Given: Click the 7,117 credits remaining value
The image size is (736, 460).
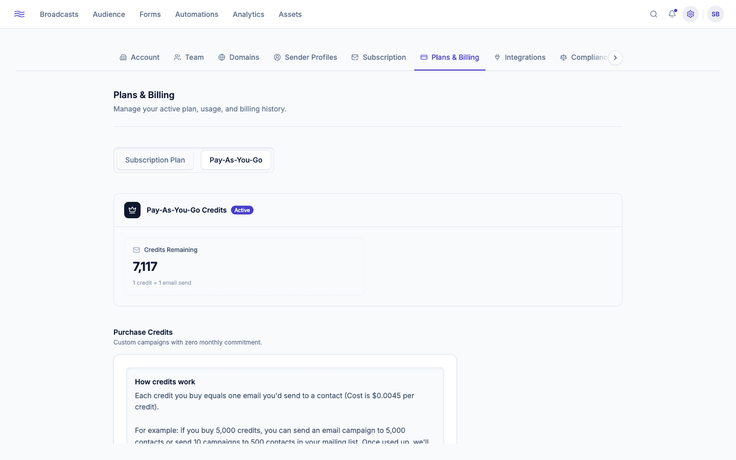Looking at the screenshot, I should tap(145, 267).
